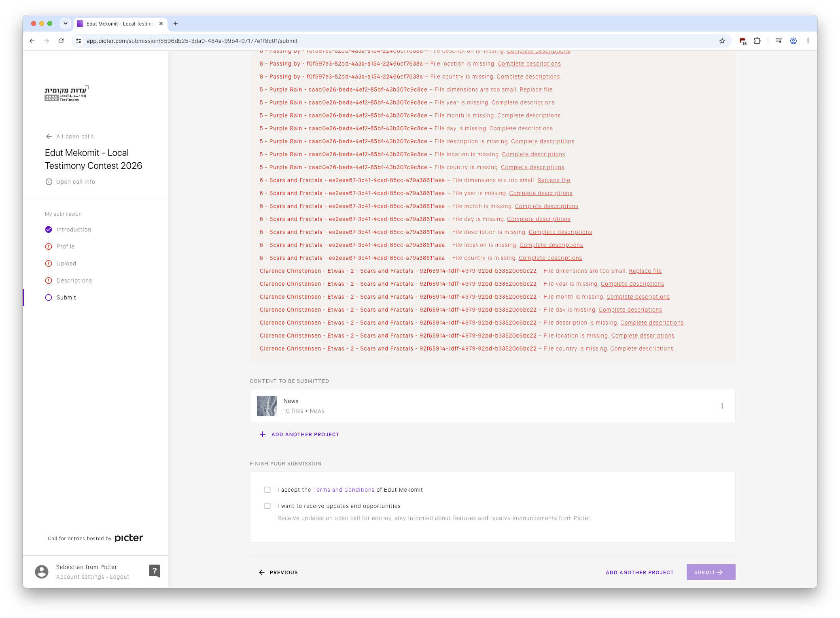Image resolution: width=840 pixels, height=618 pixels.
Task: View site information icon in address bar
Action: [79, 41]
